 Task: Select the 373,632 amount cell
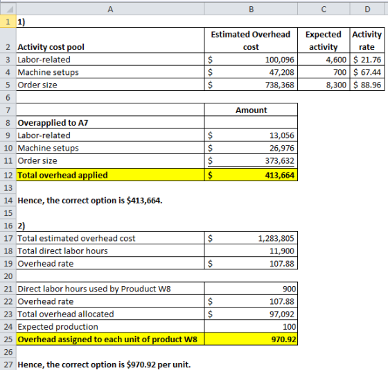[x=251, y=160]
